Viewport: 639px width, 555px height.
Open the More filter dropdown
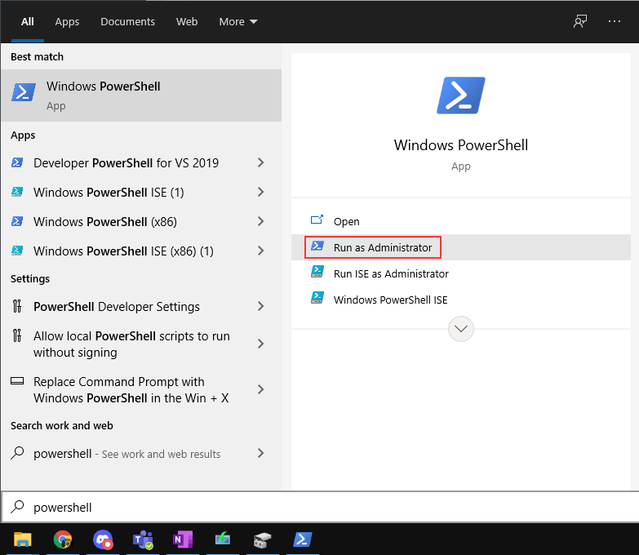pos(238,21)
